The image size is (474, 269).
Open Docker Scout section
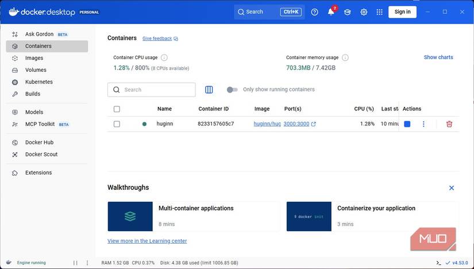[x=47, y=154]
